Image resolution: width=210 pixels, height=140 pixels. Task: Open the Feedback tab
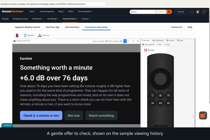click(7, 125)
